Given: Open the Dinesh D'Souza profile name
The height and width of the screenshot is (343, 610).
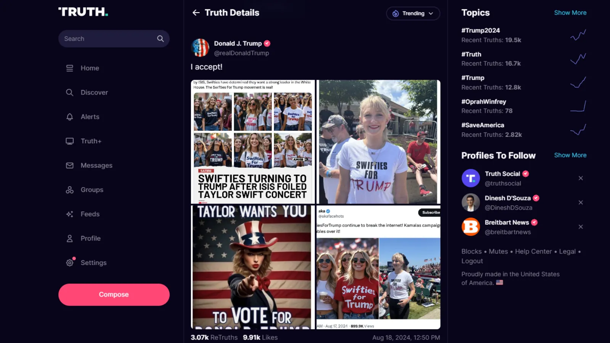Looking at the screenshot, I should [x=507, y=198].
